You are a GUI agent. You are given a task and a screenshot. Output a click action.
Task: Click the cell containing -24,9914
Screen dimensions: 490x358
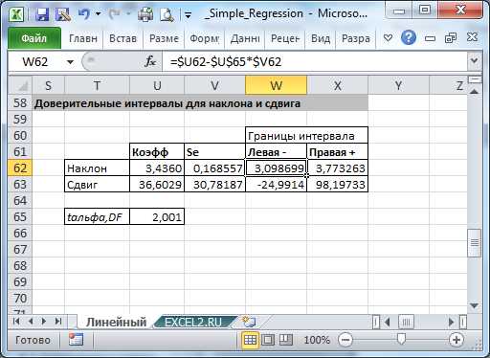click(x=276, y=185)
